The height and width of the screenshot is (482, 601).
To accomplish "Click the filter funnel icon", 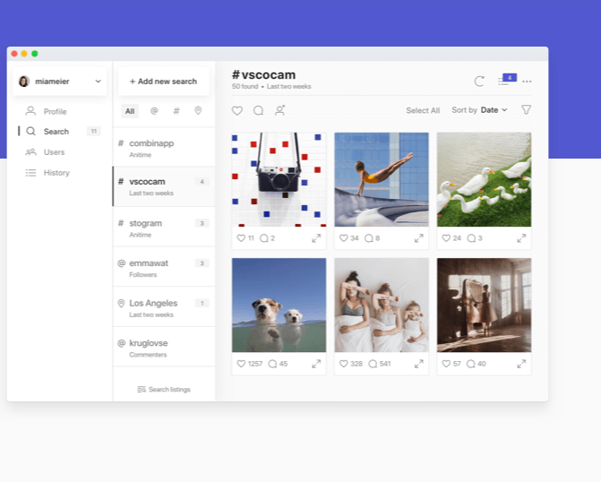I will pyautogui.click(x=527, y=110).
